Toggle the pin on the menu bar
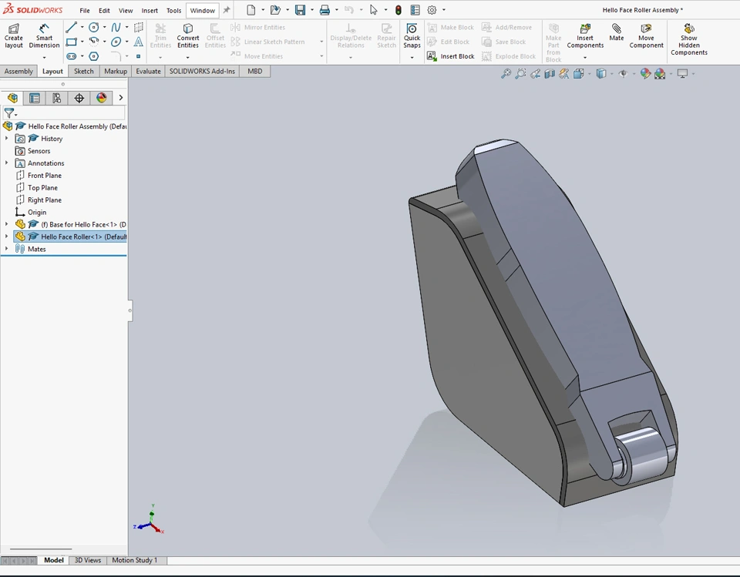740x577 pixels. click(227, 10)
